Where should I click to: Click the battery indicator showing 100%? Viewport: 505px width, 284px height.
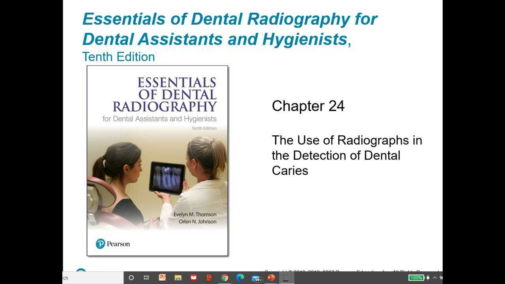pos(417,278)
